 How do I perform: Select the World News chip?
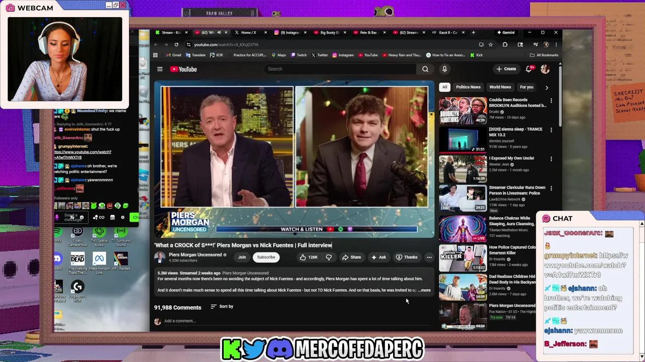click(x=500, y=87)
